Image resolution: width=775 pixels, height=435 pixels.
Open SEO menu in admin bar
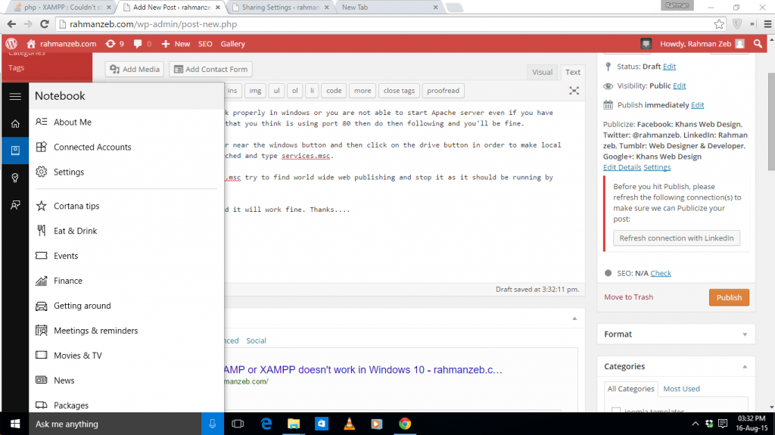205,44
